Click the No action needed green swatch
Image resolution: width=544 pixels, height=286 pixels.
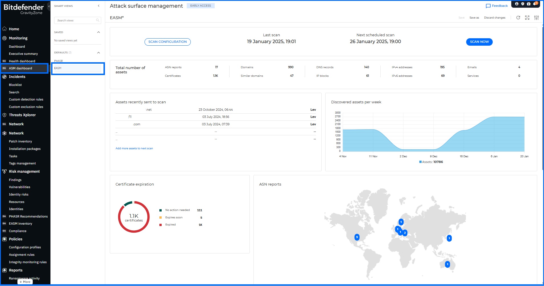tap(161, 210)
